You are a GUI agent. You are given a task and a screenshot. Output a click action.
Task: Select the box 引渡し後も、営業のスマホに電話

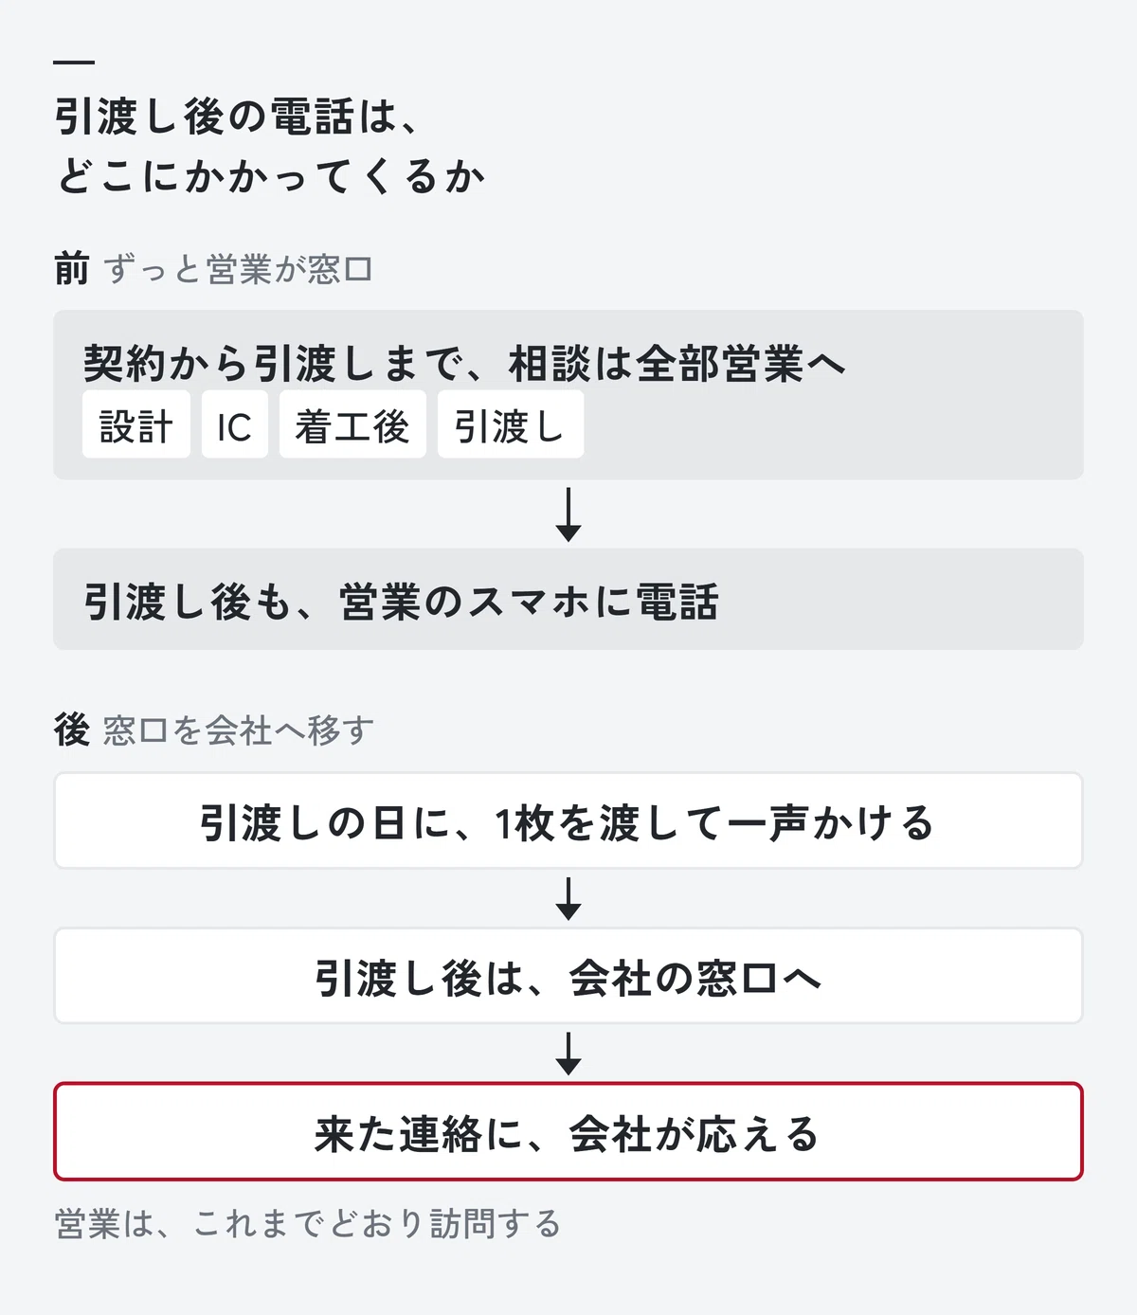(568, 599)
